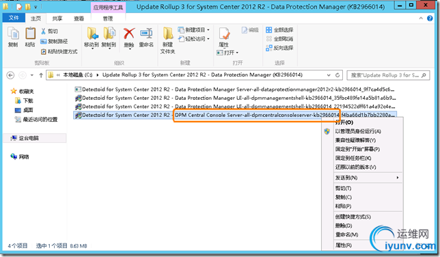Choose Copy path (复制路径)

[x=54, y=41]
